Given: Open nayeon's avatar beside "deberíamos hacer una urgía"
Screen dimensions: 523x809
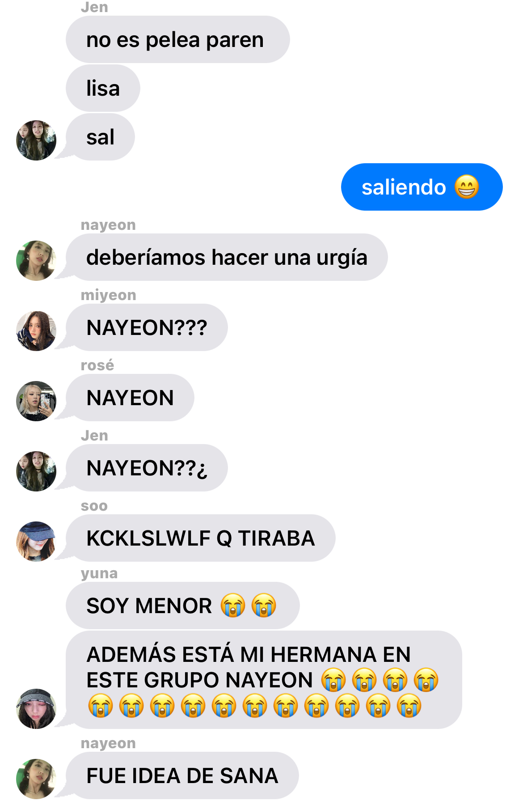Looking at the screenshot, I should [x=36, y=260].
